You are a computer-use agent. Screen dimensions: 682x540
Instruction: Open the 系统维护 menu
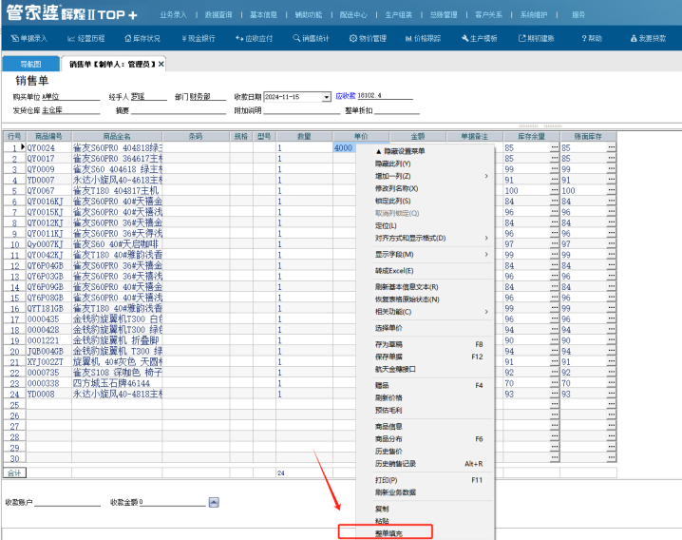coord(534,15)
